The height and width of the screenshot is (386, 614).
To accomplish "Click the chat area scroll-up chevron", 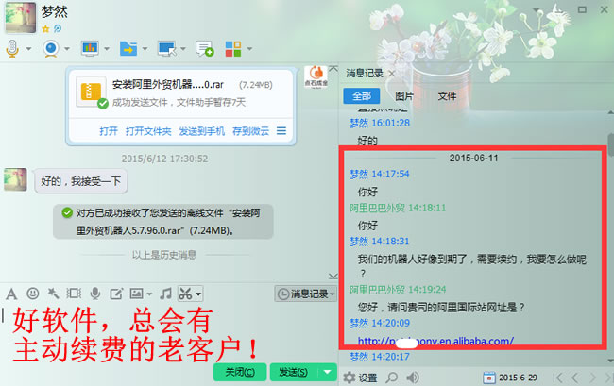I will click(333, 69).
